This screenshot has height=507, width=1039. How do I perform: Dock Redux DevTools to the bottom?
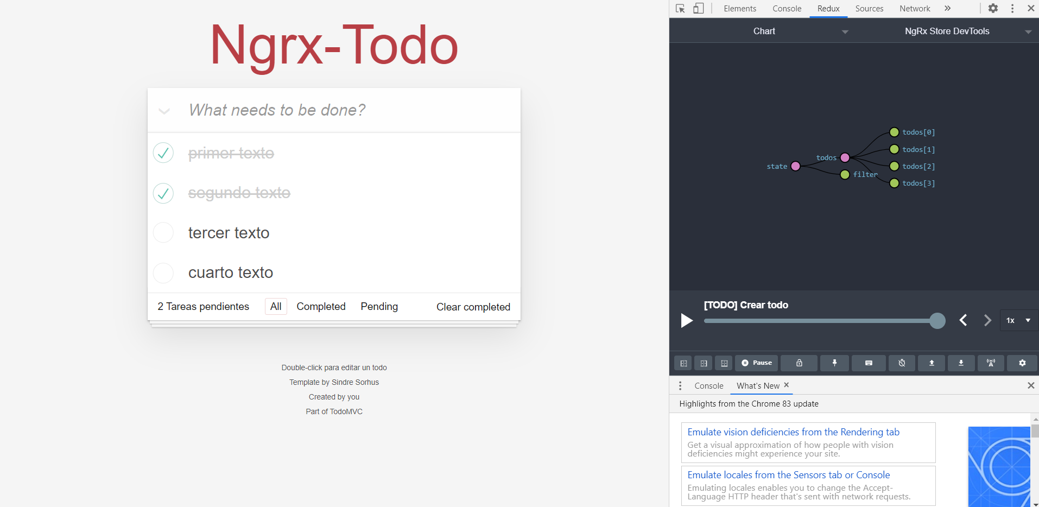coord(724,363)
